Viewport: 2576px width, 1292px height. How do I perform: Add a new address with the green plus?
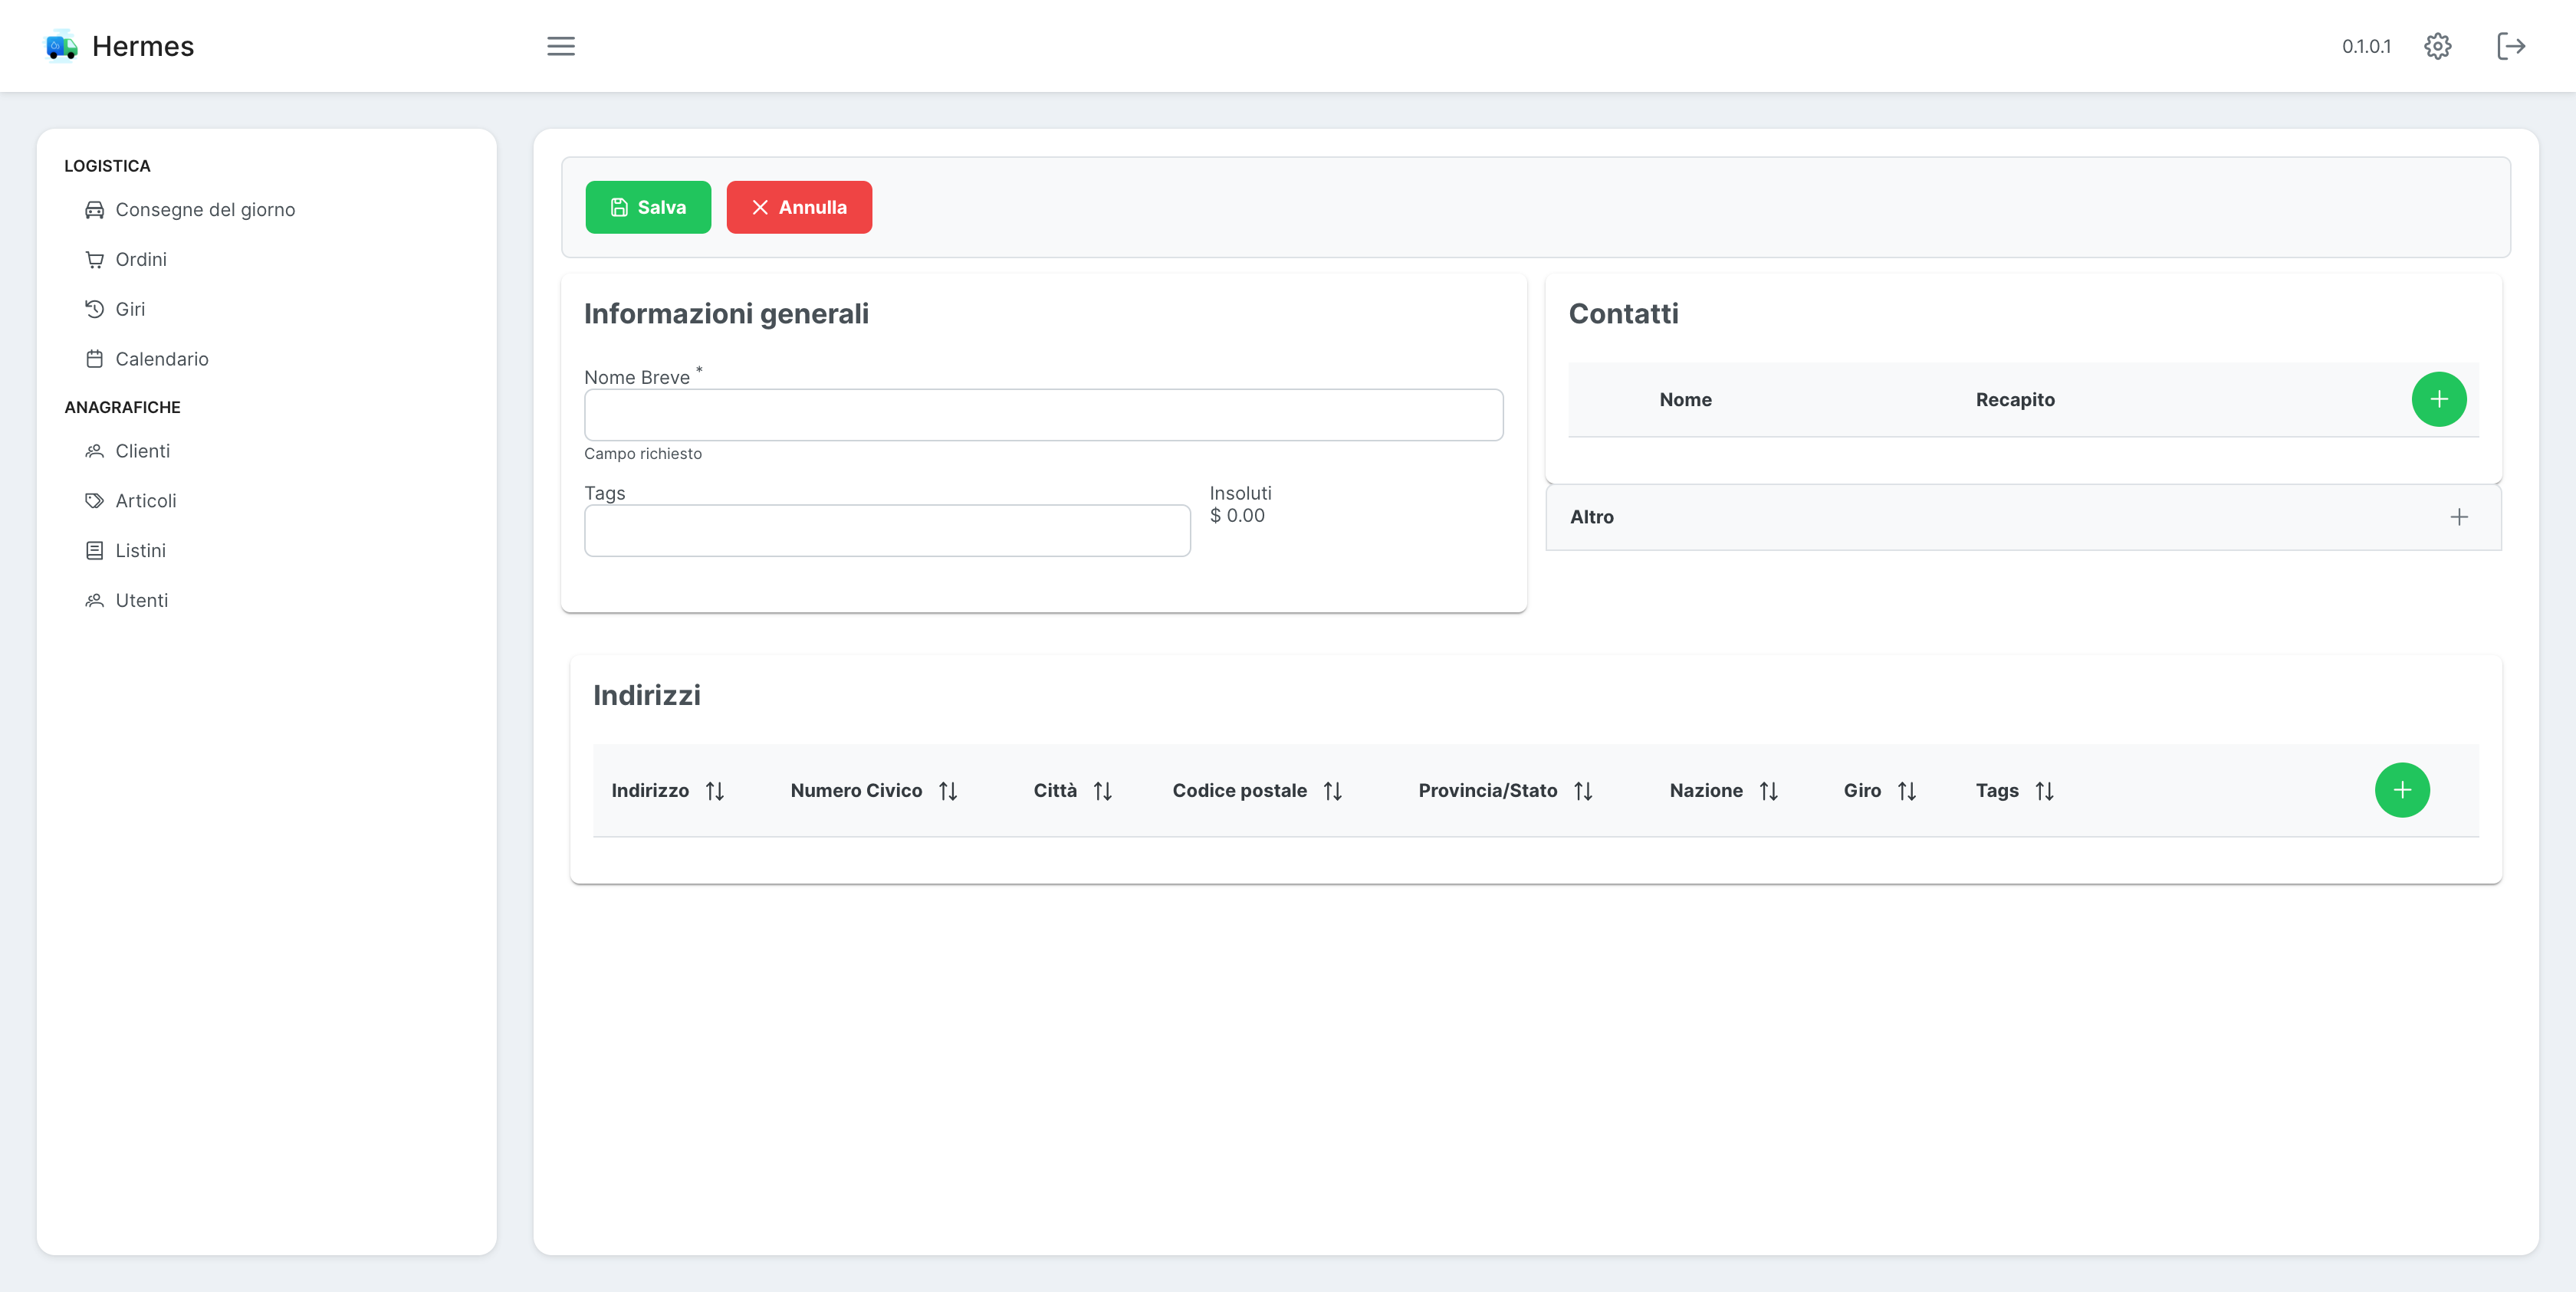coord(2402,789)
